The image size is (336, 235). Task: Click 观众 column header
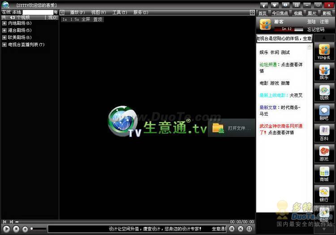[52, 17]
